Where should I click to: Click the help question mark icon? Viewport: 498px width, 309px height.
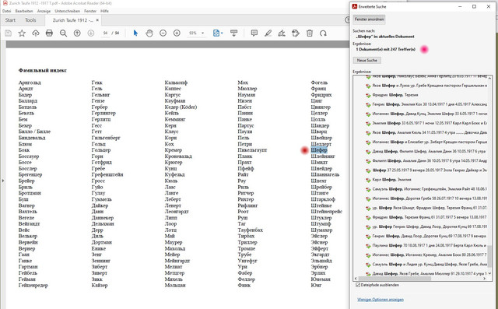[x=347, y=20]
